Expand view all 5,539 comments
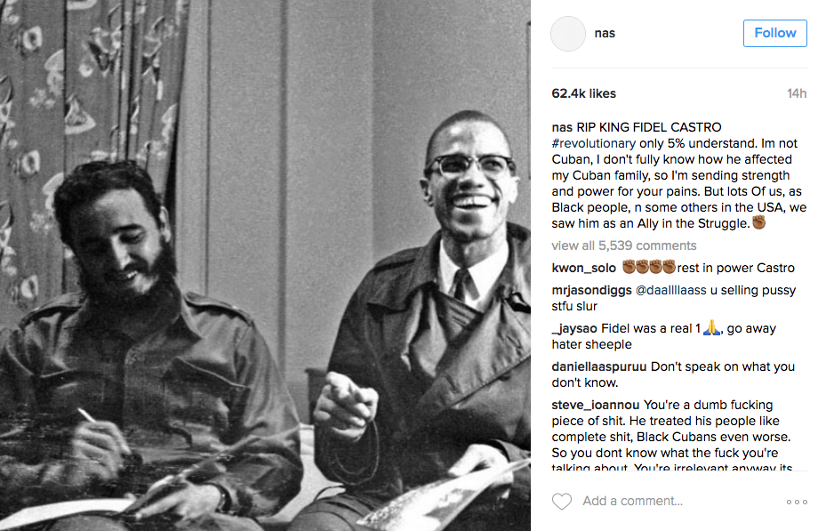This screenshot has height=531, width=826. tap(623, 245)
